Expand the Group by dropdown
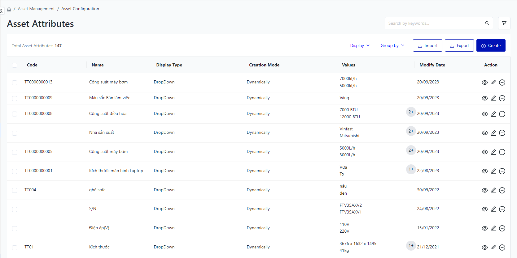517x258 pixels. click(392, 45)
